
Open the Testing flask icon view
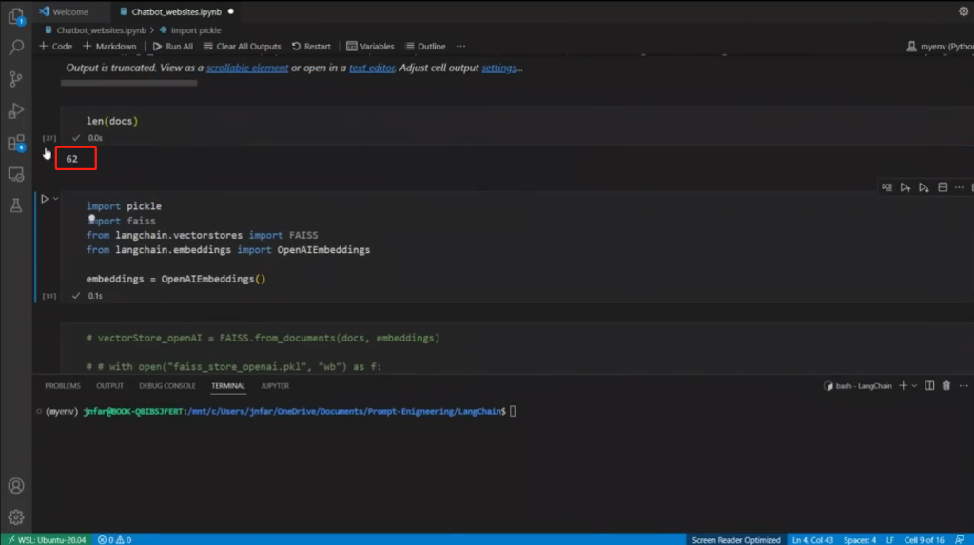[x=16, y=205]
